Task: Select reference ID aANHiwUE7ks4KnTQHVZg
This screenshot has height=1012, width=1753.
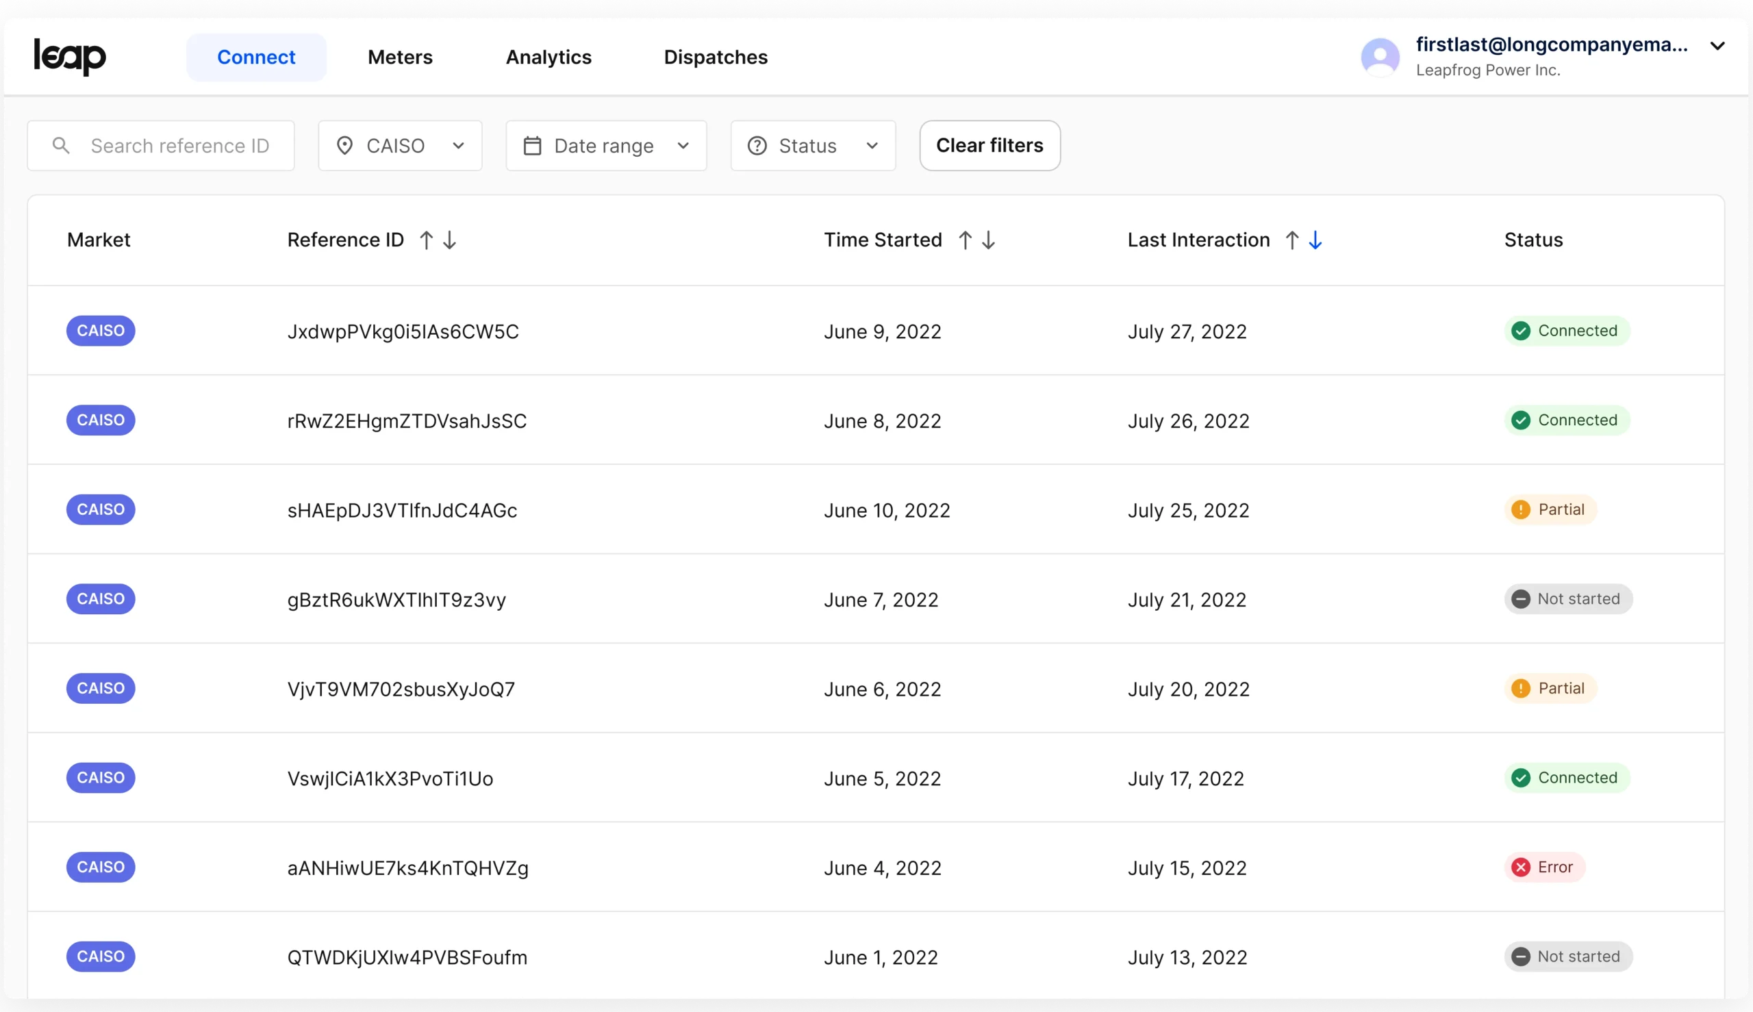Action: [x=408, y=868]
